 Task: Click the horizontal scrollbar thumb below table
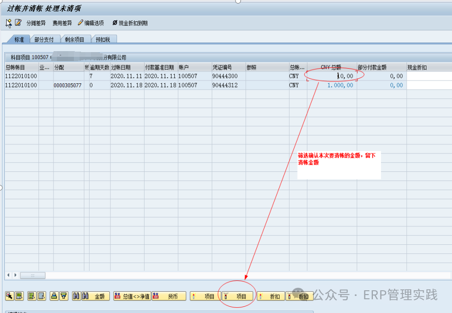pos(33,275)
